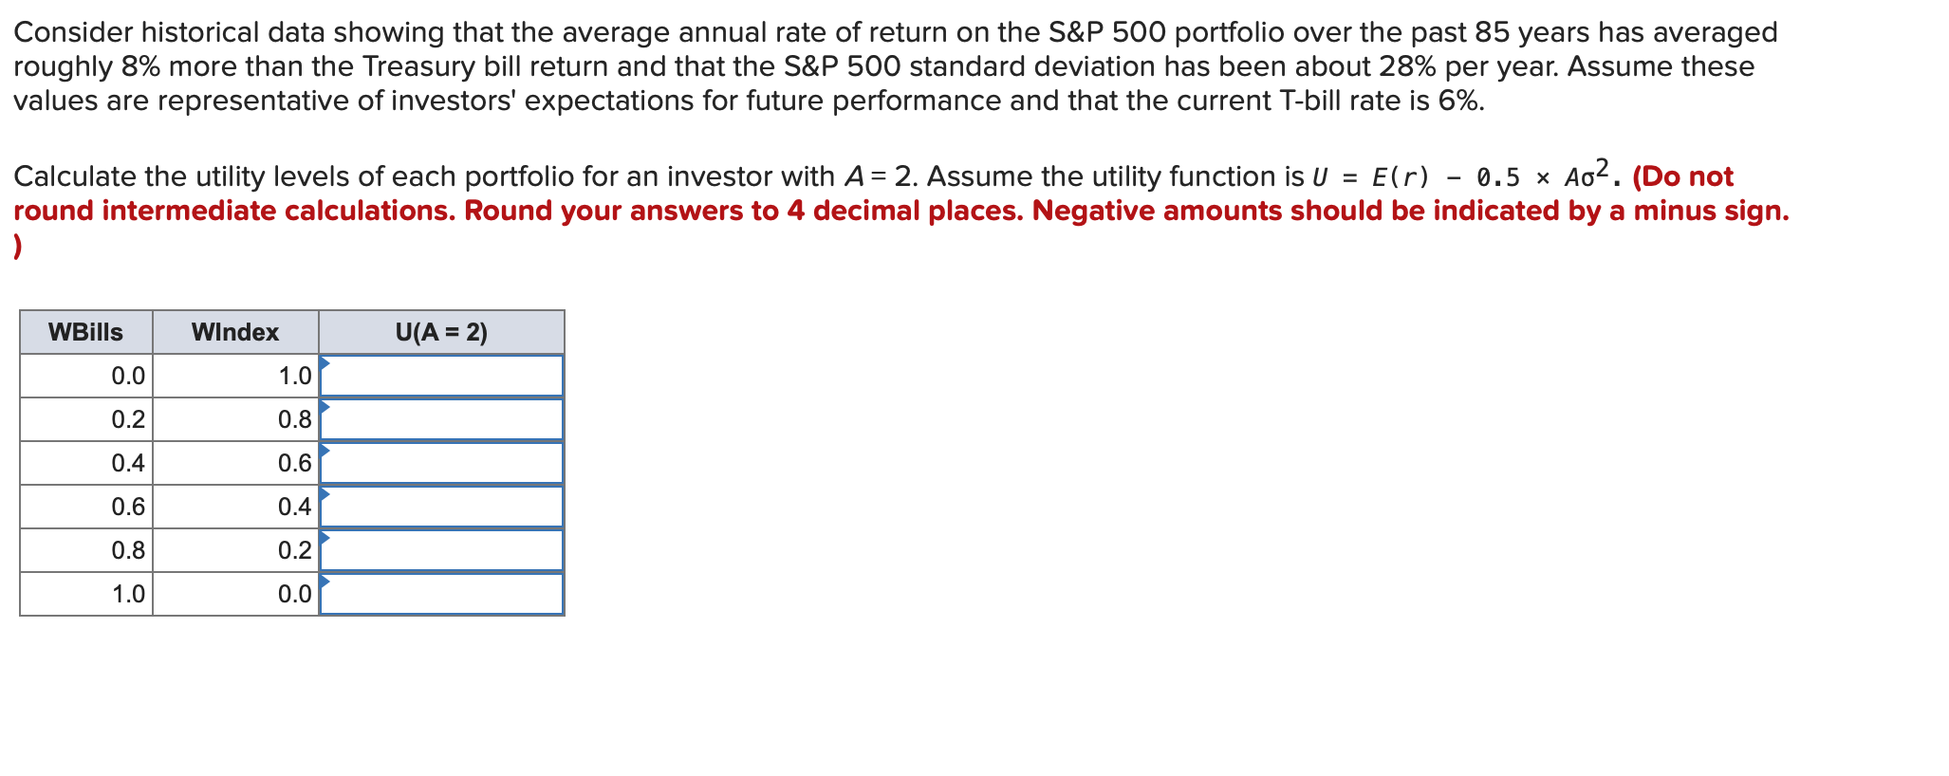Select the WIndex column header
1949x776 pixels.
(x=235, y=332)
